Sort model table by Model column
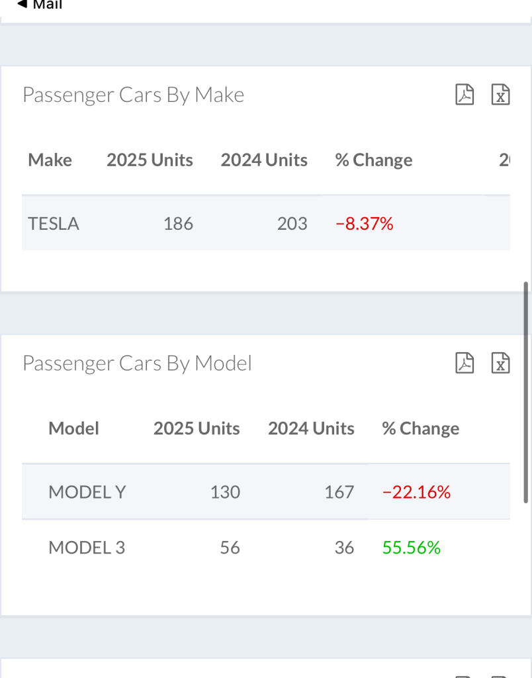This screenshot has width=532, height=678. pos(73,428)
